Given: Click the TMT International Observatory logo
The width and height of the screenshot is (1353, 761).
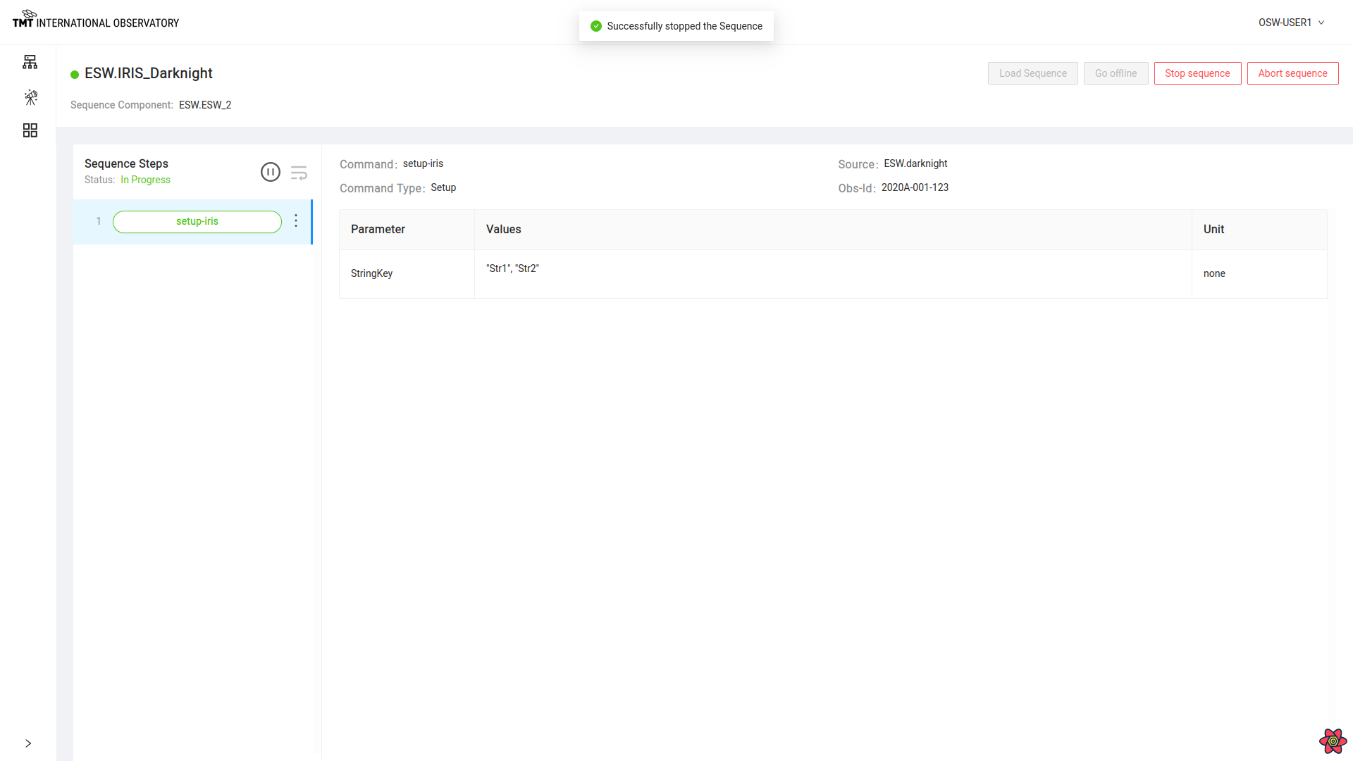Looking at the screenshot, I should point(96,19).
